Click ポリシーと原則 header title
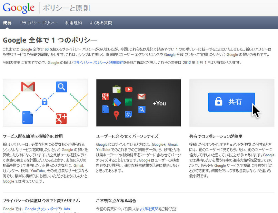This screenshot has height=213, width=278. click(x=66, y=8)
